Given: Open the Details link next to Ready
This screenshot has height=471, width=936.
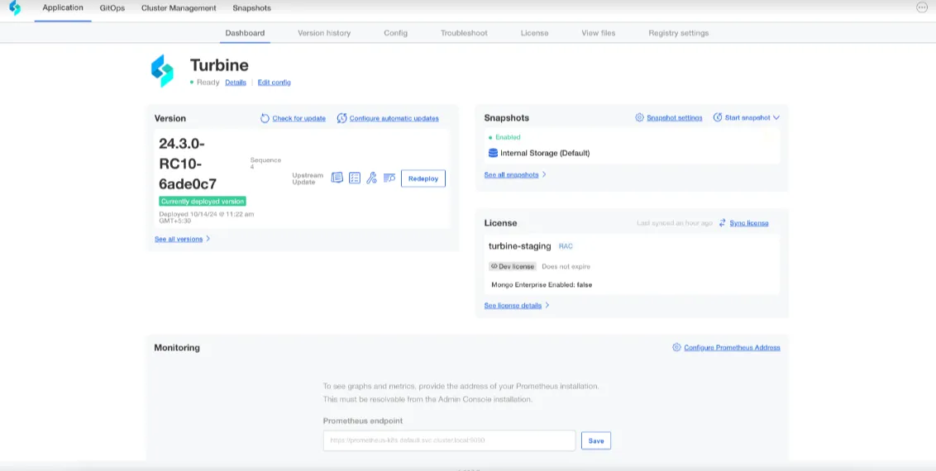Looking at the screenshot, I should 235,83.
